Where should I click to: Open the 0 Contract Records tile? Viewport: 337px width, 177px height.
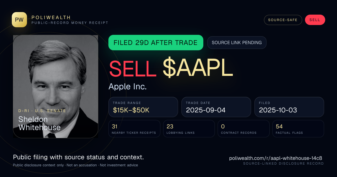pyautogui.click(x=243, y=129)
